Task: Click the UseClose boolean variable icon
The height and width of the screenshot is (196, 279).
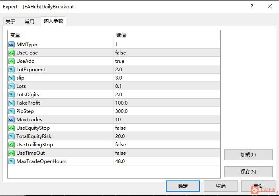Action: click(x=12, y=53)
